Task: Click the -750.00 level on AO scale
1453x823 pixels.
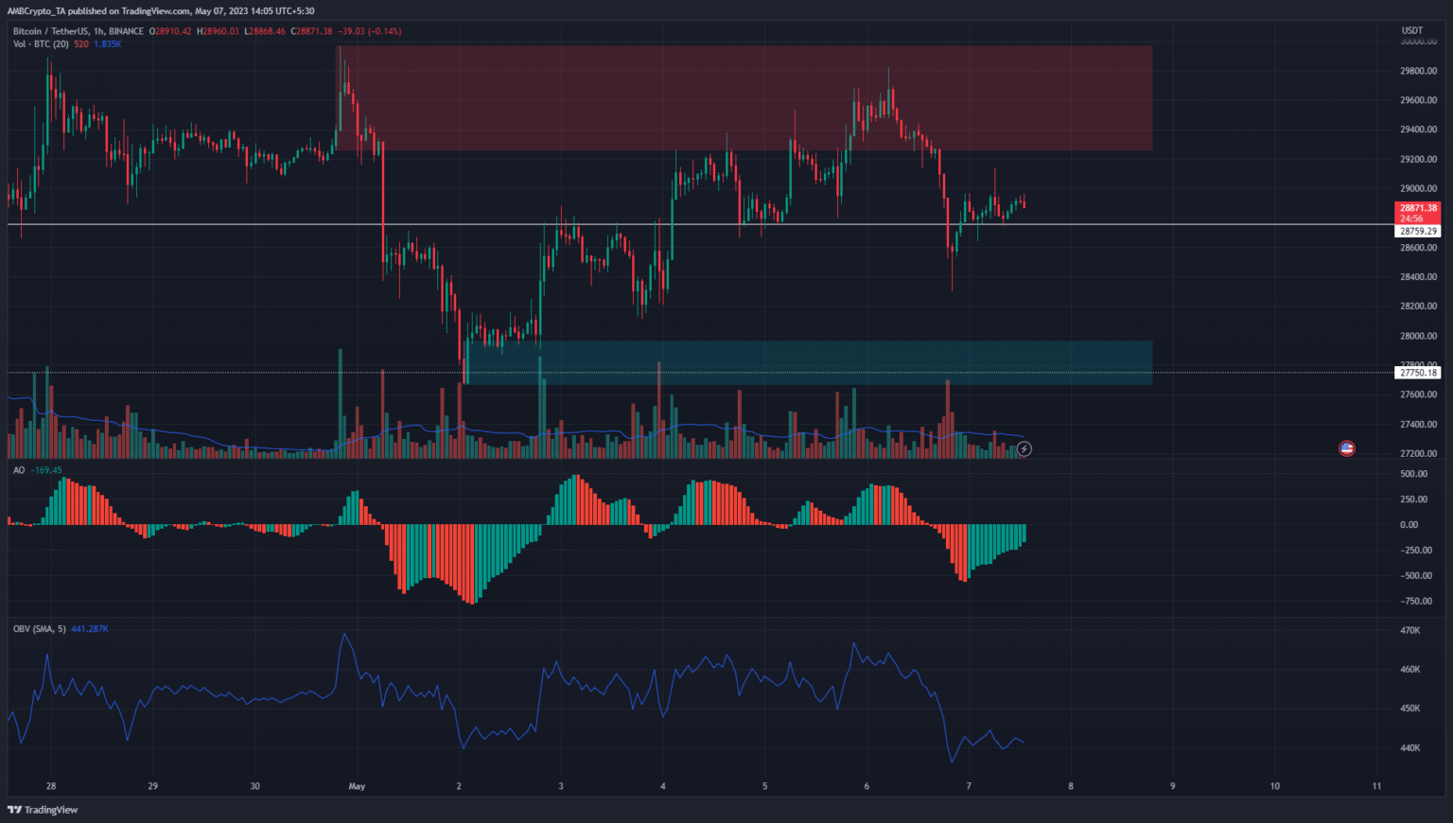Action: (1415, 601)
